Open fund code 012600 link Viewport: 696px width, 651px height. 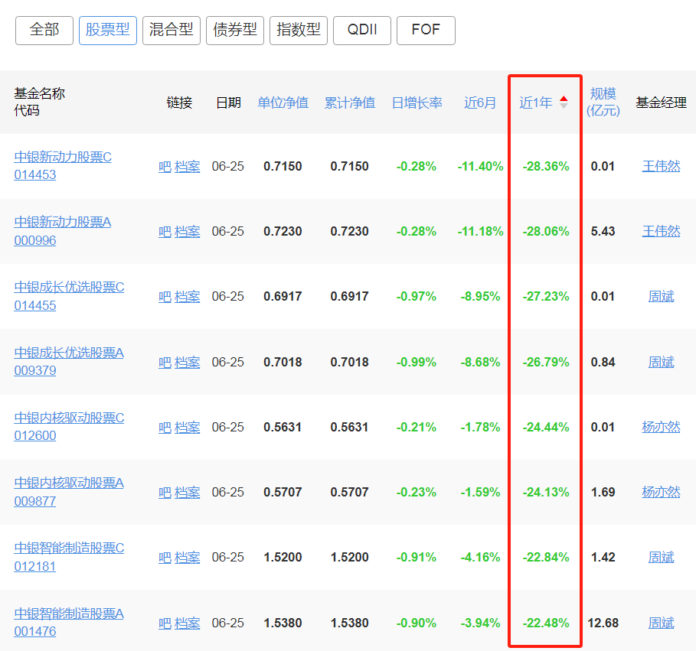[x=35, y=435]
